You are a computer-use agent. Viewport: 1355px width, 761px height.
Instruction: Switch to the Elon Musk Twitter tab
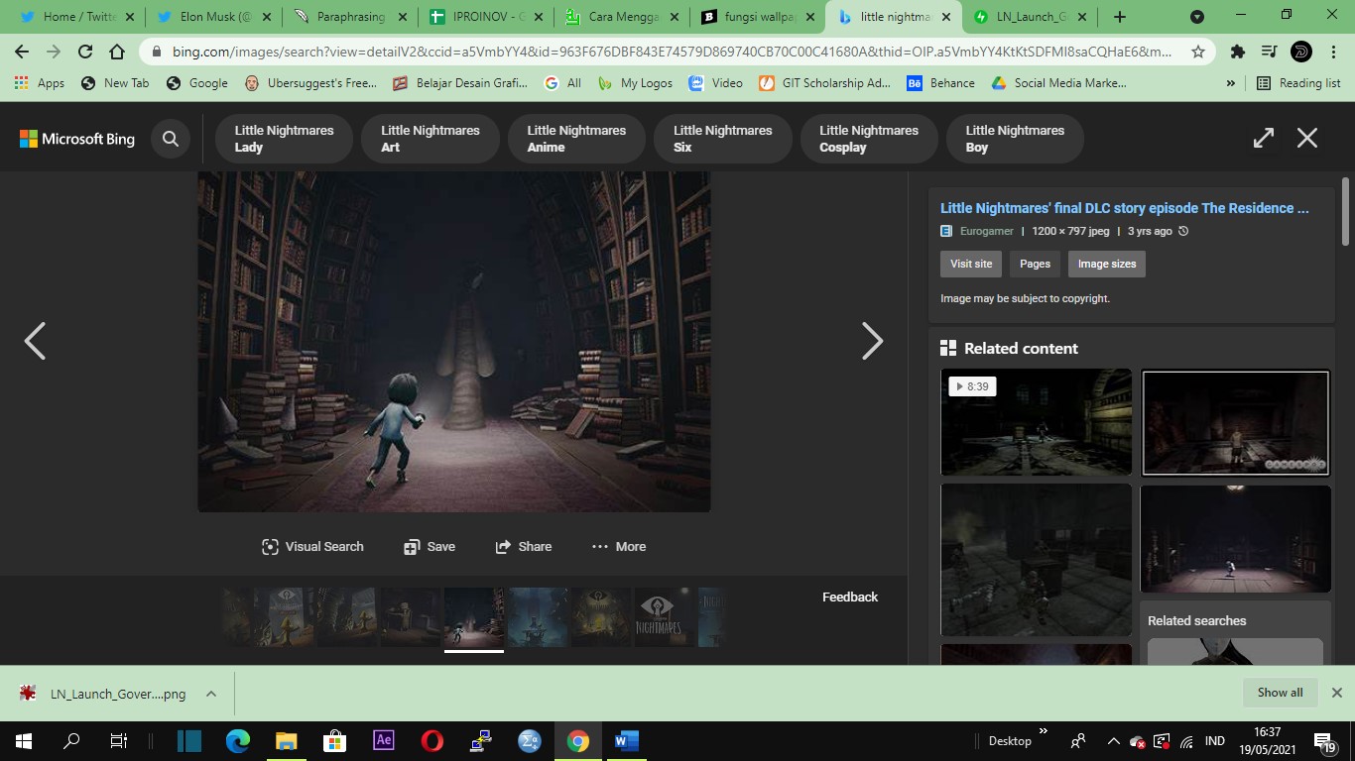coord(213,17)
